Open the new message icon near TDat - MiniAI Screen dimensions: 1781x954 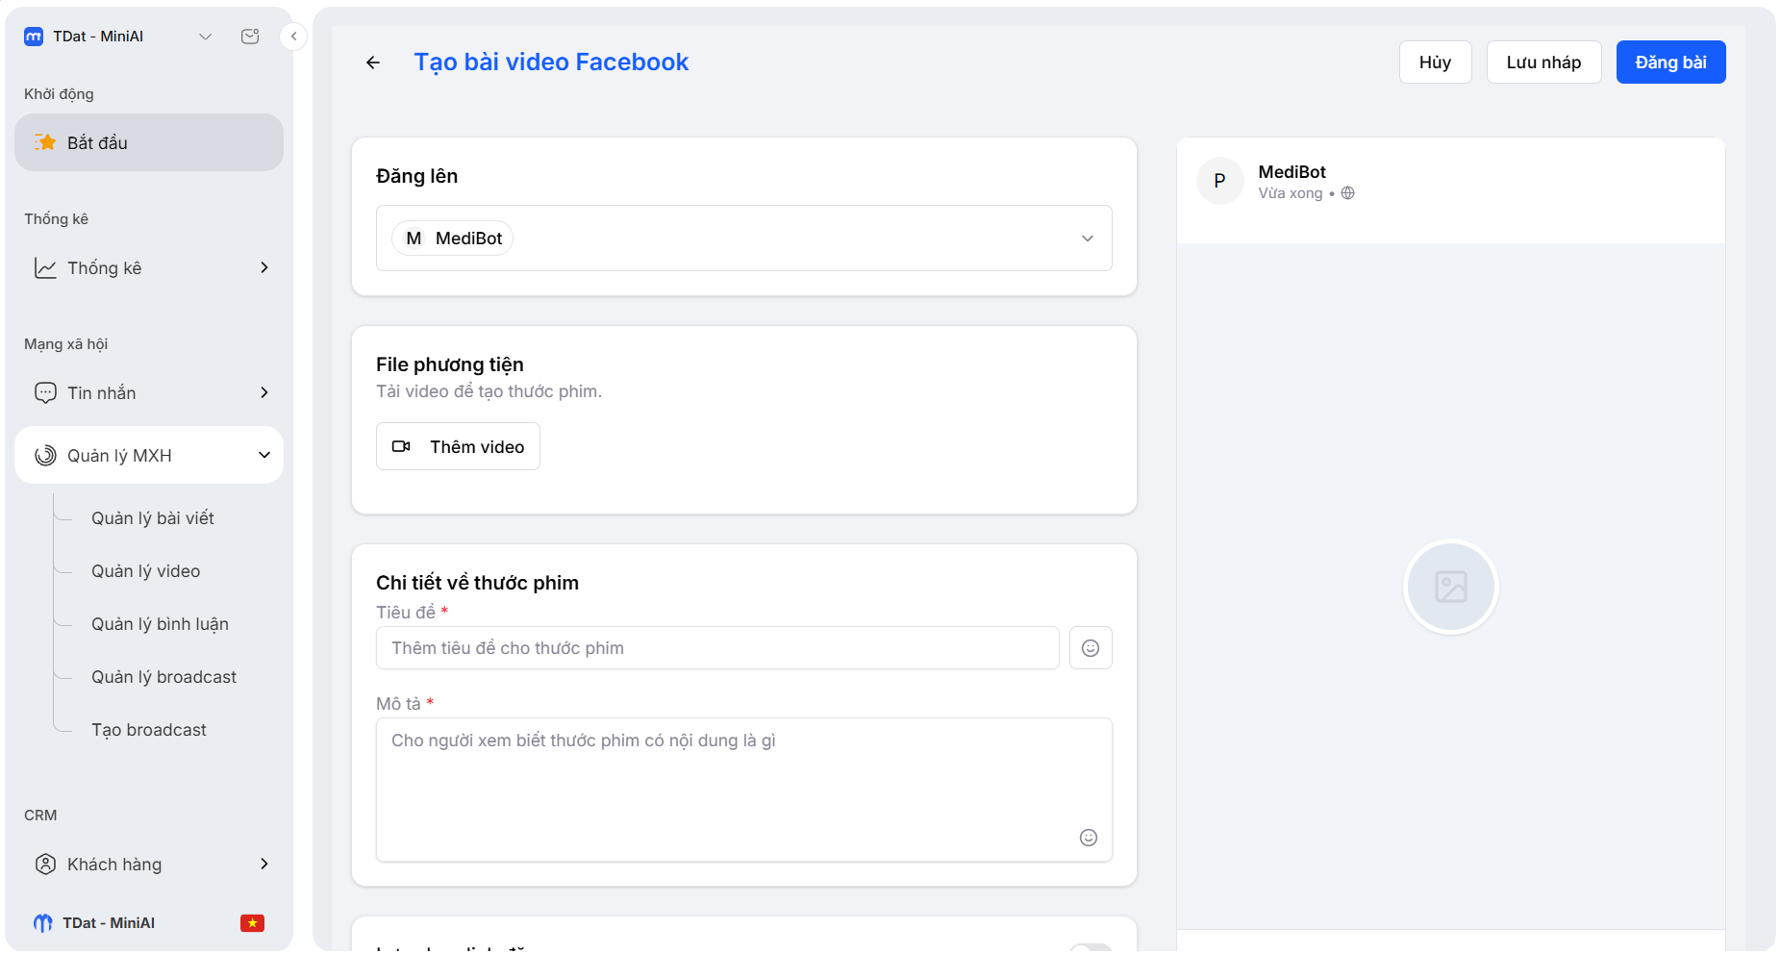[250, 37]
